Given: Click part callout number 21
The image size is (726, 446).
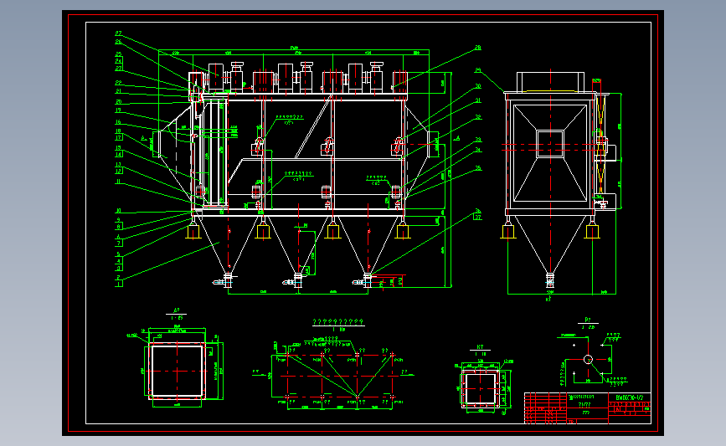Looking at the screenshot, I should tap(118, 91).
